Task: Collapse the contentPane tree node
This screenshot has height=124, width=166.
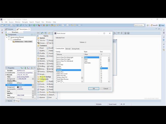Action: pos(9,40)
